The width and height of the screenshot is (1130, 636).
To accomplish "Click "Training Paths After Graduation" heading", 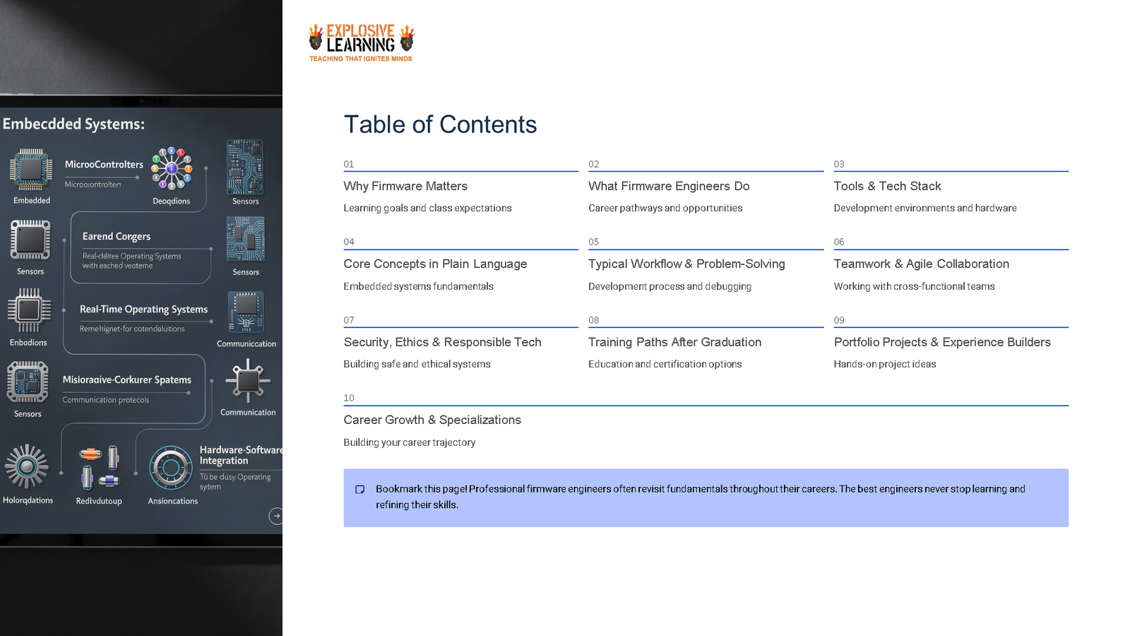I will 674,341.
